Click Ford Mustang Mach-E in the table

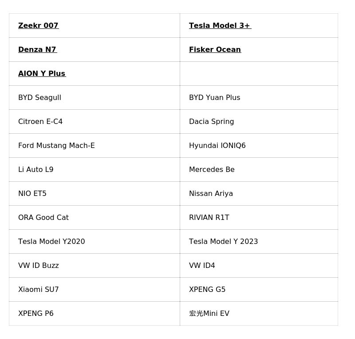pyautogui.click(x=56, y=146)
